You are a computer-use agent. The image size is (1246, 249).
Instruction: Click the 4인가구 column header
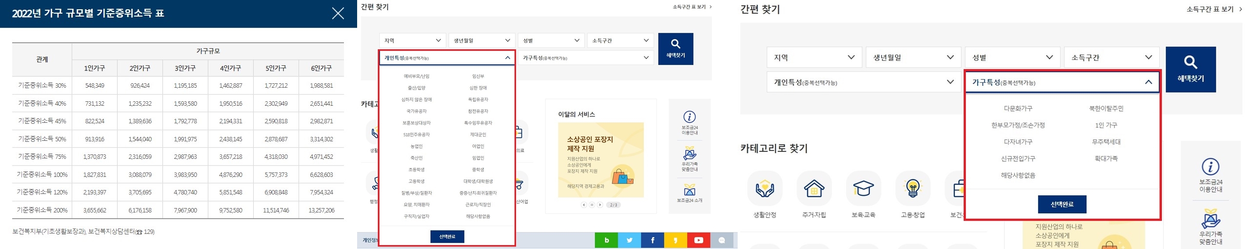coord(230,68)
